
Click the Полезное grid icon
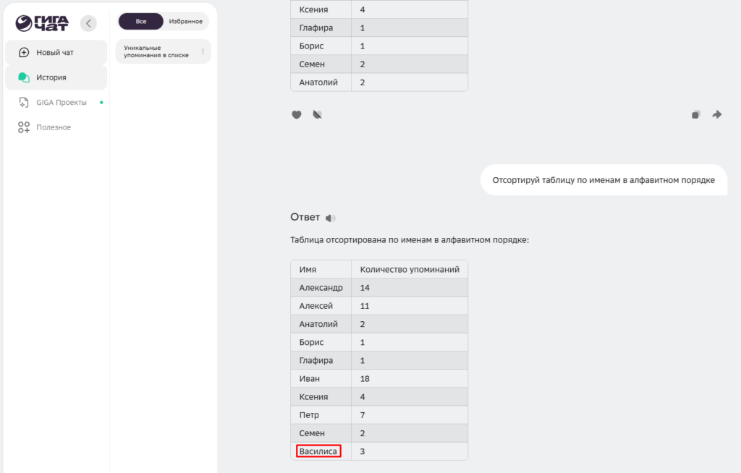click(x=24, y=127)
